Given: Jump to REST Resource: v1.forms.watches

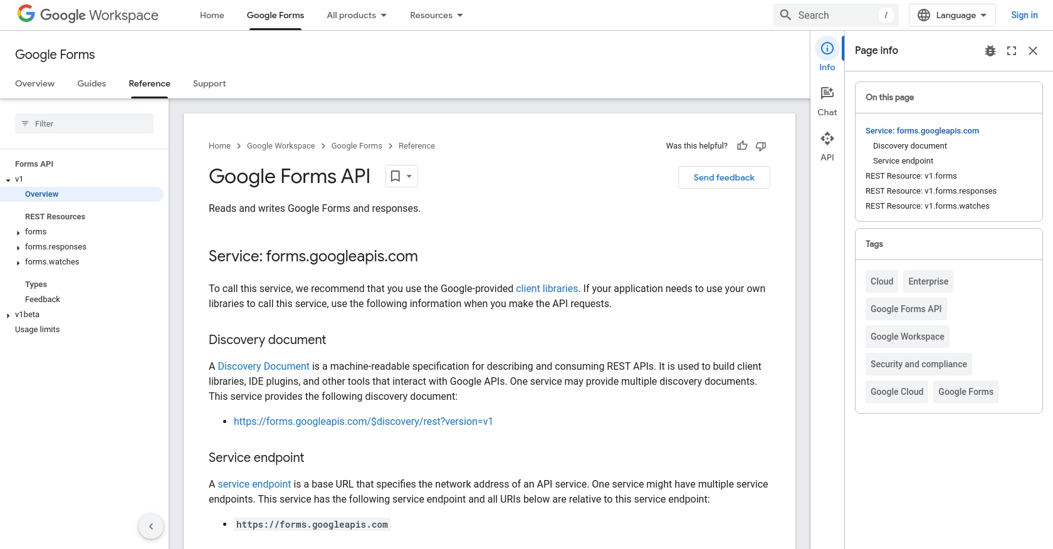Looking at the screenshot, I should (x=928, y=206).
